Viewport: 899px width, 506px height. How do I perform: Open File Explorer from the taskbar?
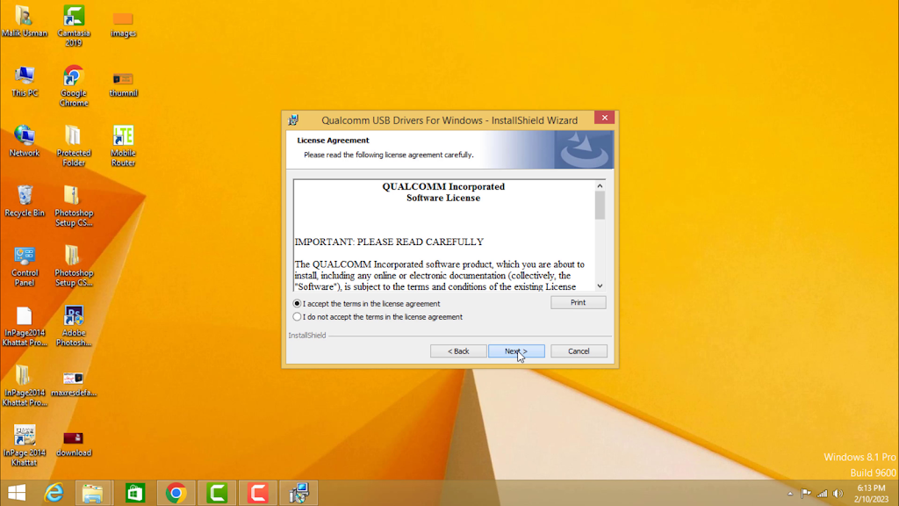coord(93,493)
